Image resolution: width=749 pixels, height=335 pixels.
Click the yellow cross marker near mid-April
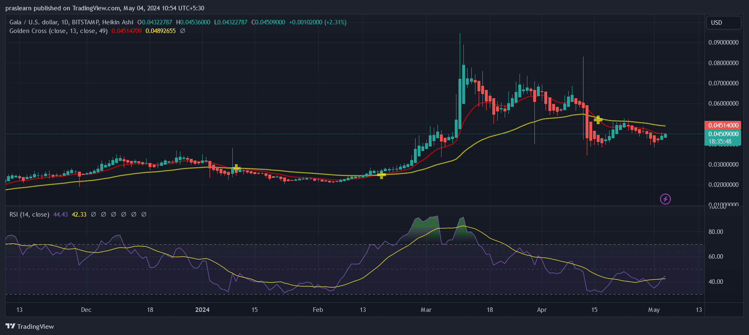(598, 120)
